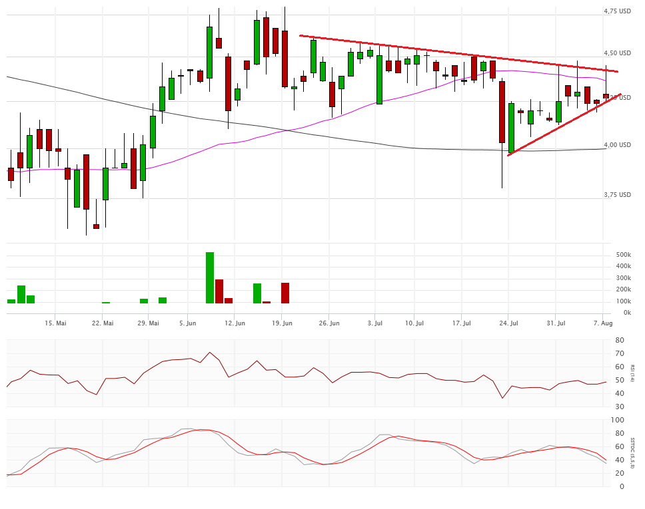This screenshot has width=645, height=509.
Task: Click the 4,00 USD price axis label
Action: point(616,145)
